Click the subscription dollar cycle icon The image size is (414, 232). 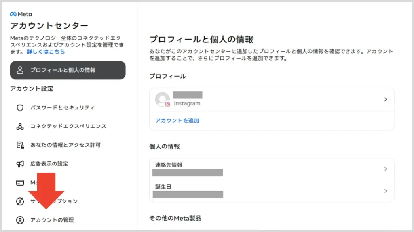(x=20, y=201)
